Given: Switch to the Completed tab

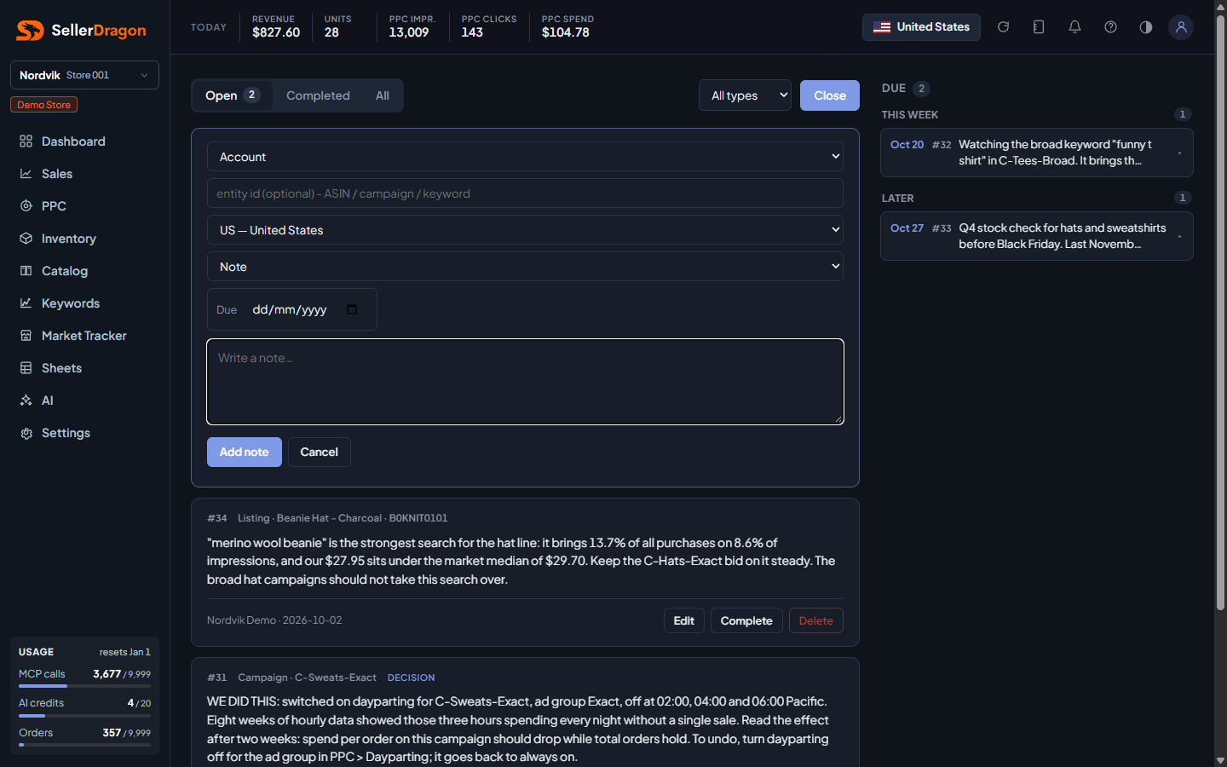Looking at the screenshot, I should click(x=318, y=95).
